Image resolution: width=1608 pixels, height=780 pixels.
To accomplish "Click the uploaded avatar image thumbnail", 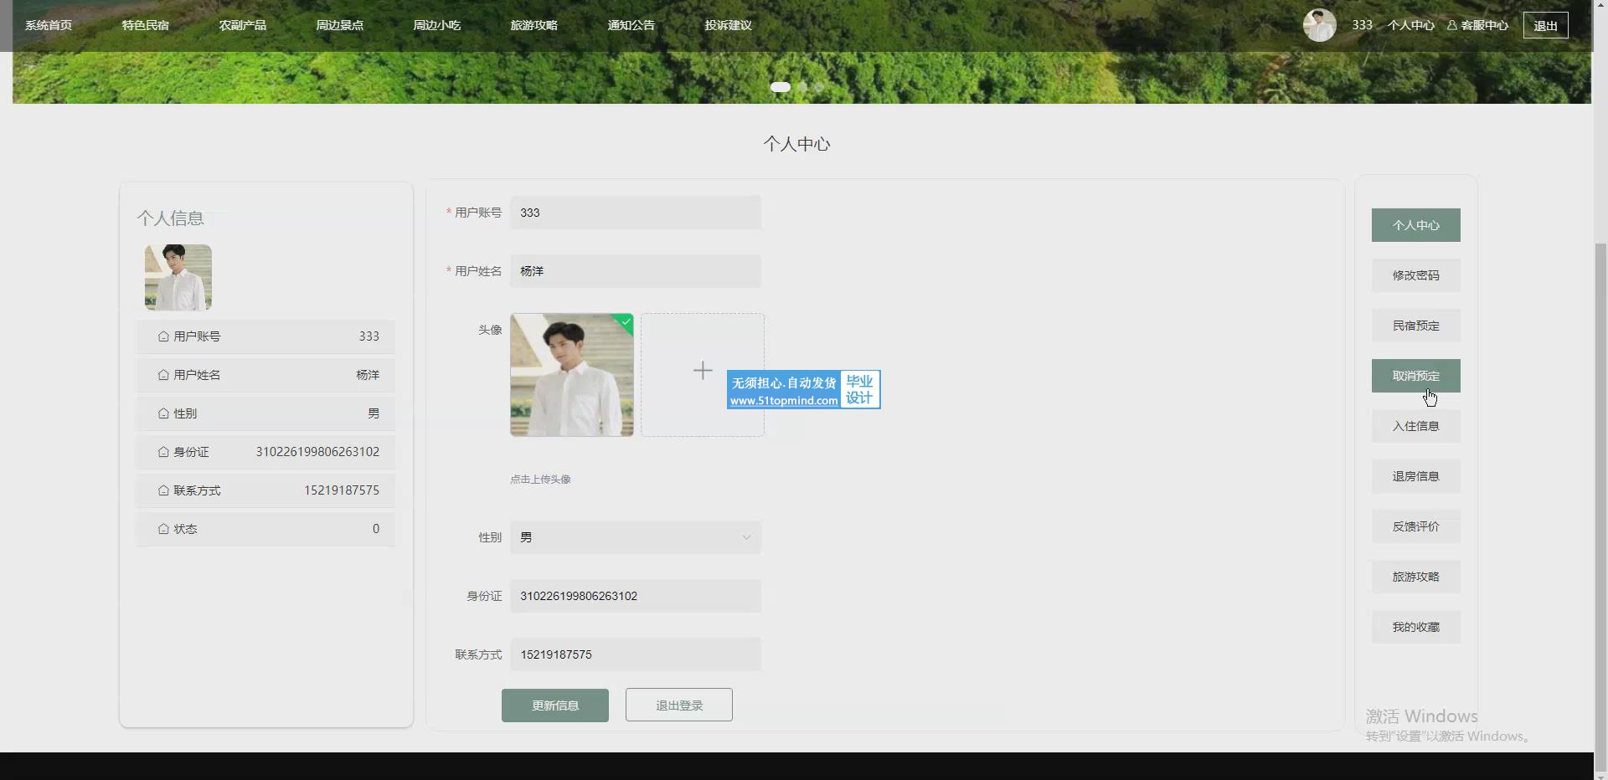I will tap(572, 375).
